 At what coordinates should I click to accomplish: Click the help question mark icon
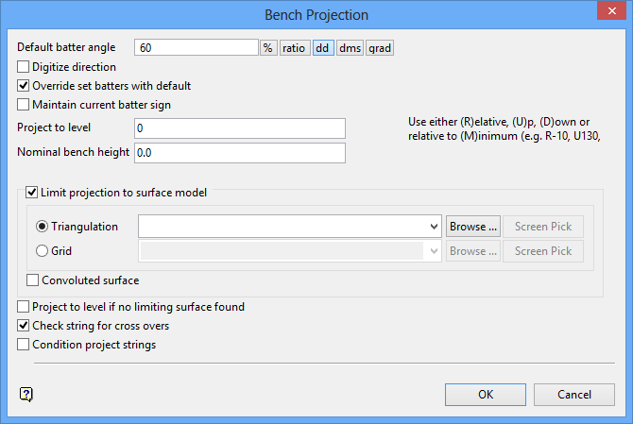click(26, 394)
